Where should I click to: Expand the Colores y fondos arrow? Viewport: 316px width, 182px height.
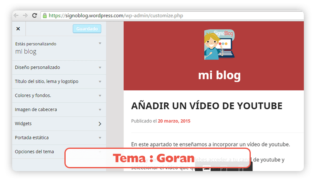100,96
